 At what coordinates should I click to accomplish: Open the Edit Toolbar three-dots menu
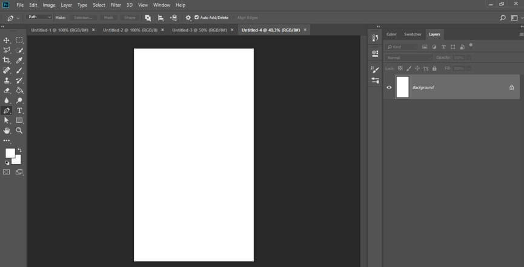[6, 140]
